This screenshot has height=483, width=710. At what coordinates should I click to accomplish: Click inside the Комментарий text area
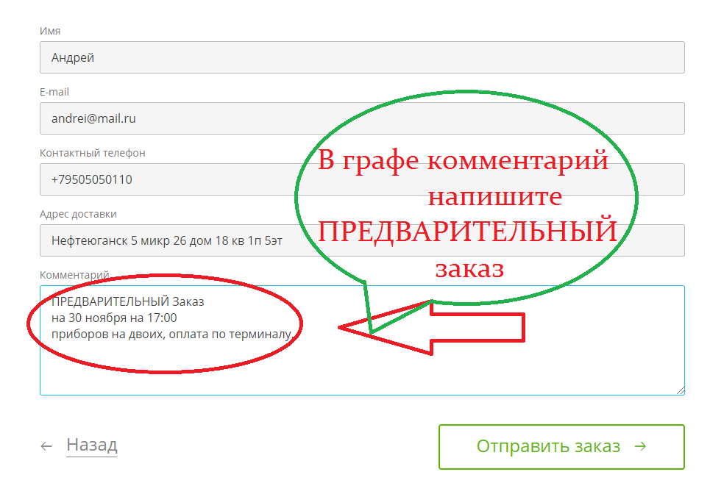(362, 340)
